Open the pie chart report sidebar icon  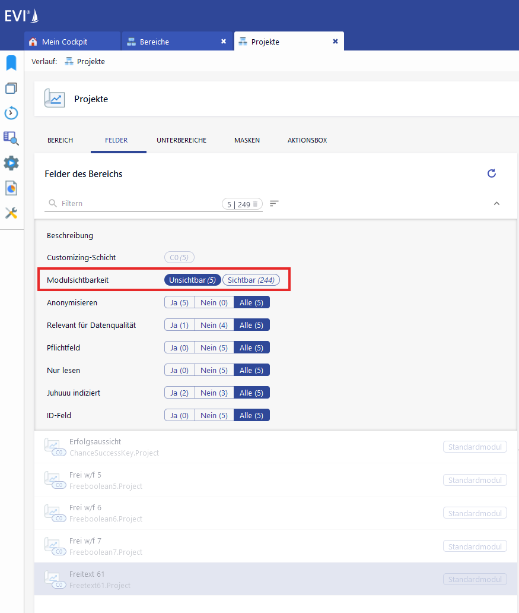11,188
